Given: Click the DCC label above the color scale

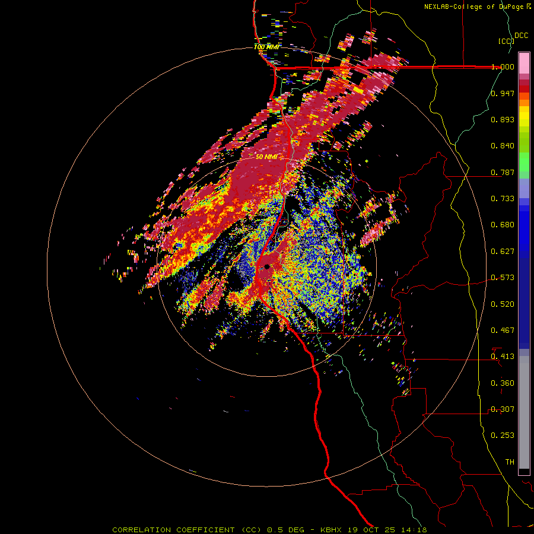Looking at the screenshot, I should click(x=521, y=36).
